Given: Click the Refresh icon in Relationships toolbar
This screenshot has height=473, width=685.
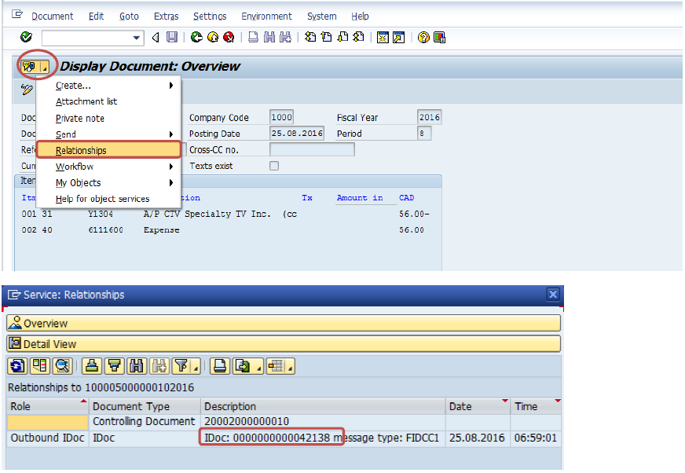Looking at the screenshot, I should [16, 365].
